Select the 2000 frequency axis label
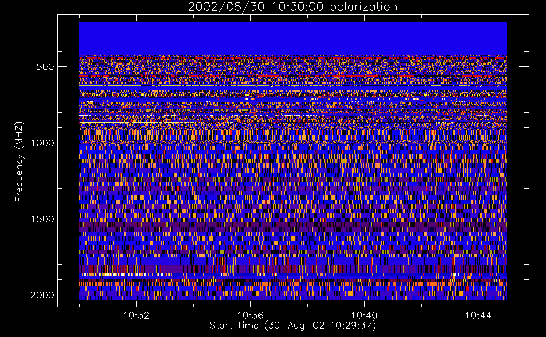The width and height of the screenshot is (546, 337). [42, 295]
